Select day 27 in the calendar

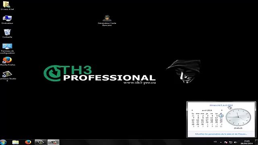click(221, 122)
